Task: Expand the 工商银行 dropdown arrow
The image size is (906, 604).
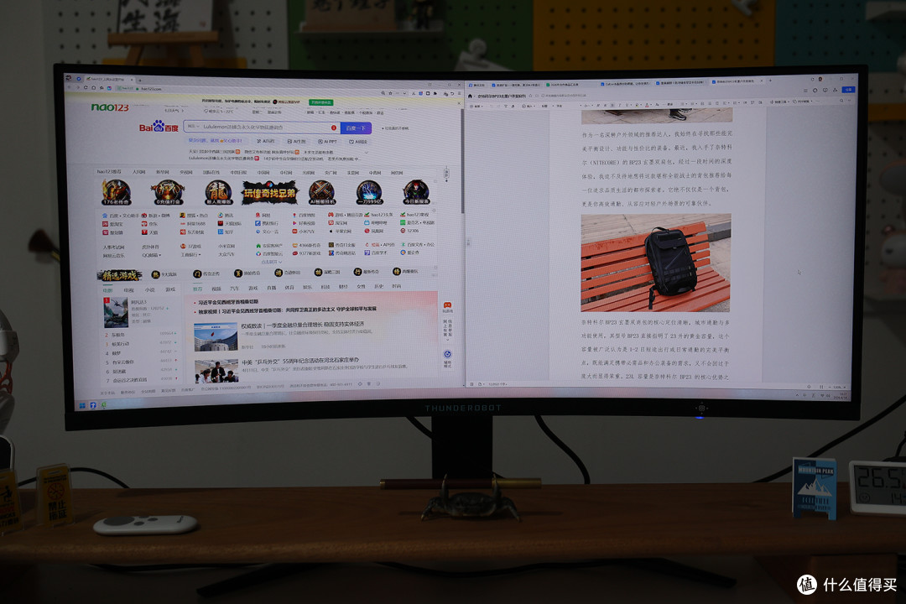Action: point(200,254)
